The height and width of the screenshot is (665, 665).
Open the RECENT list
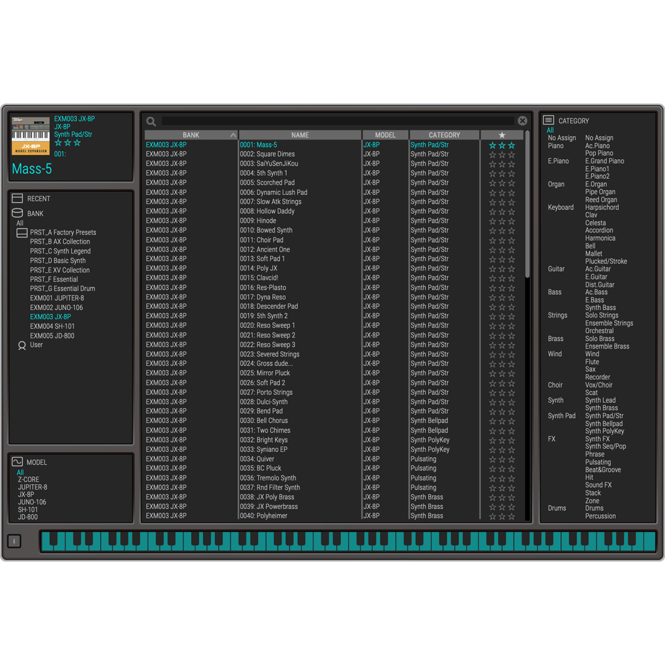coord(39,198)
